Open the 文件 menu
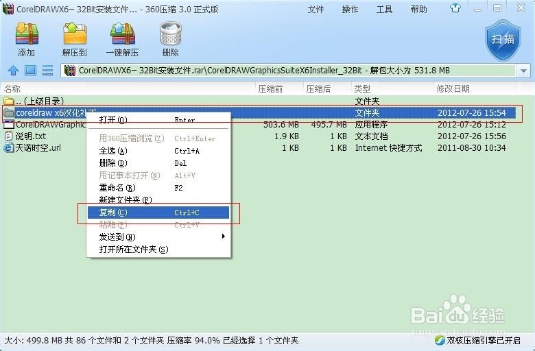Image resolution: width=535 pixels, height=351 pixels. [316, 9]
